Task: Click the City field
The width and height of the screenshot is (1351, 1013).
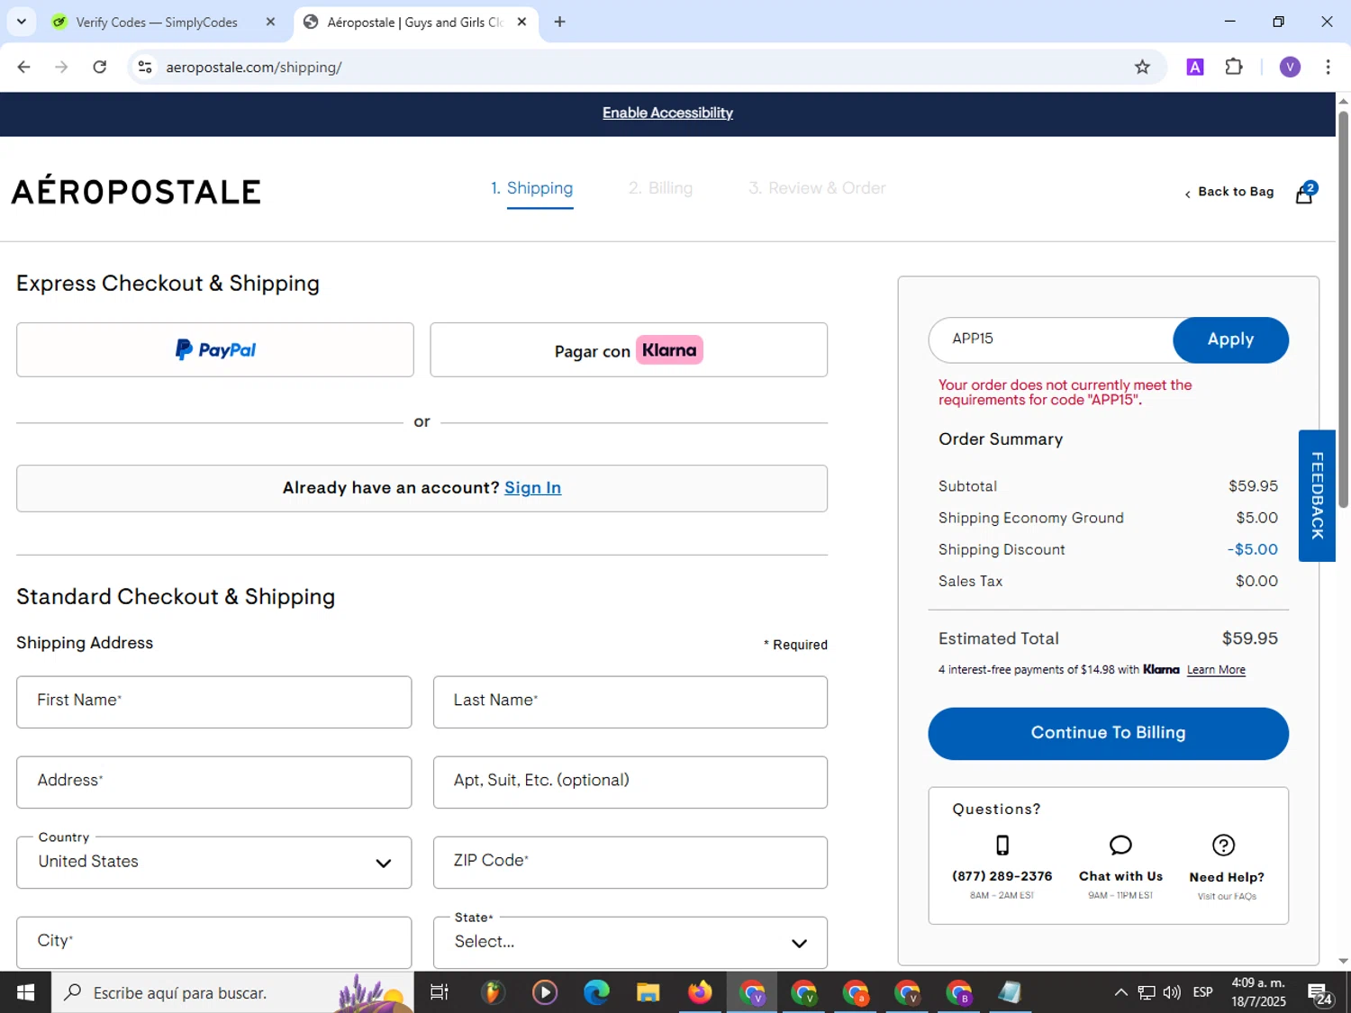Action: tap(214, 943)
